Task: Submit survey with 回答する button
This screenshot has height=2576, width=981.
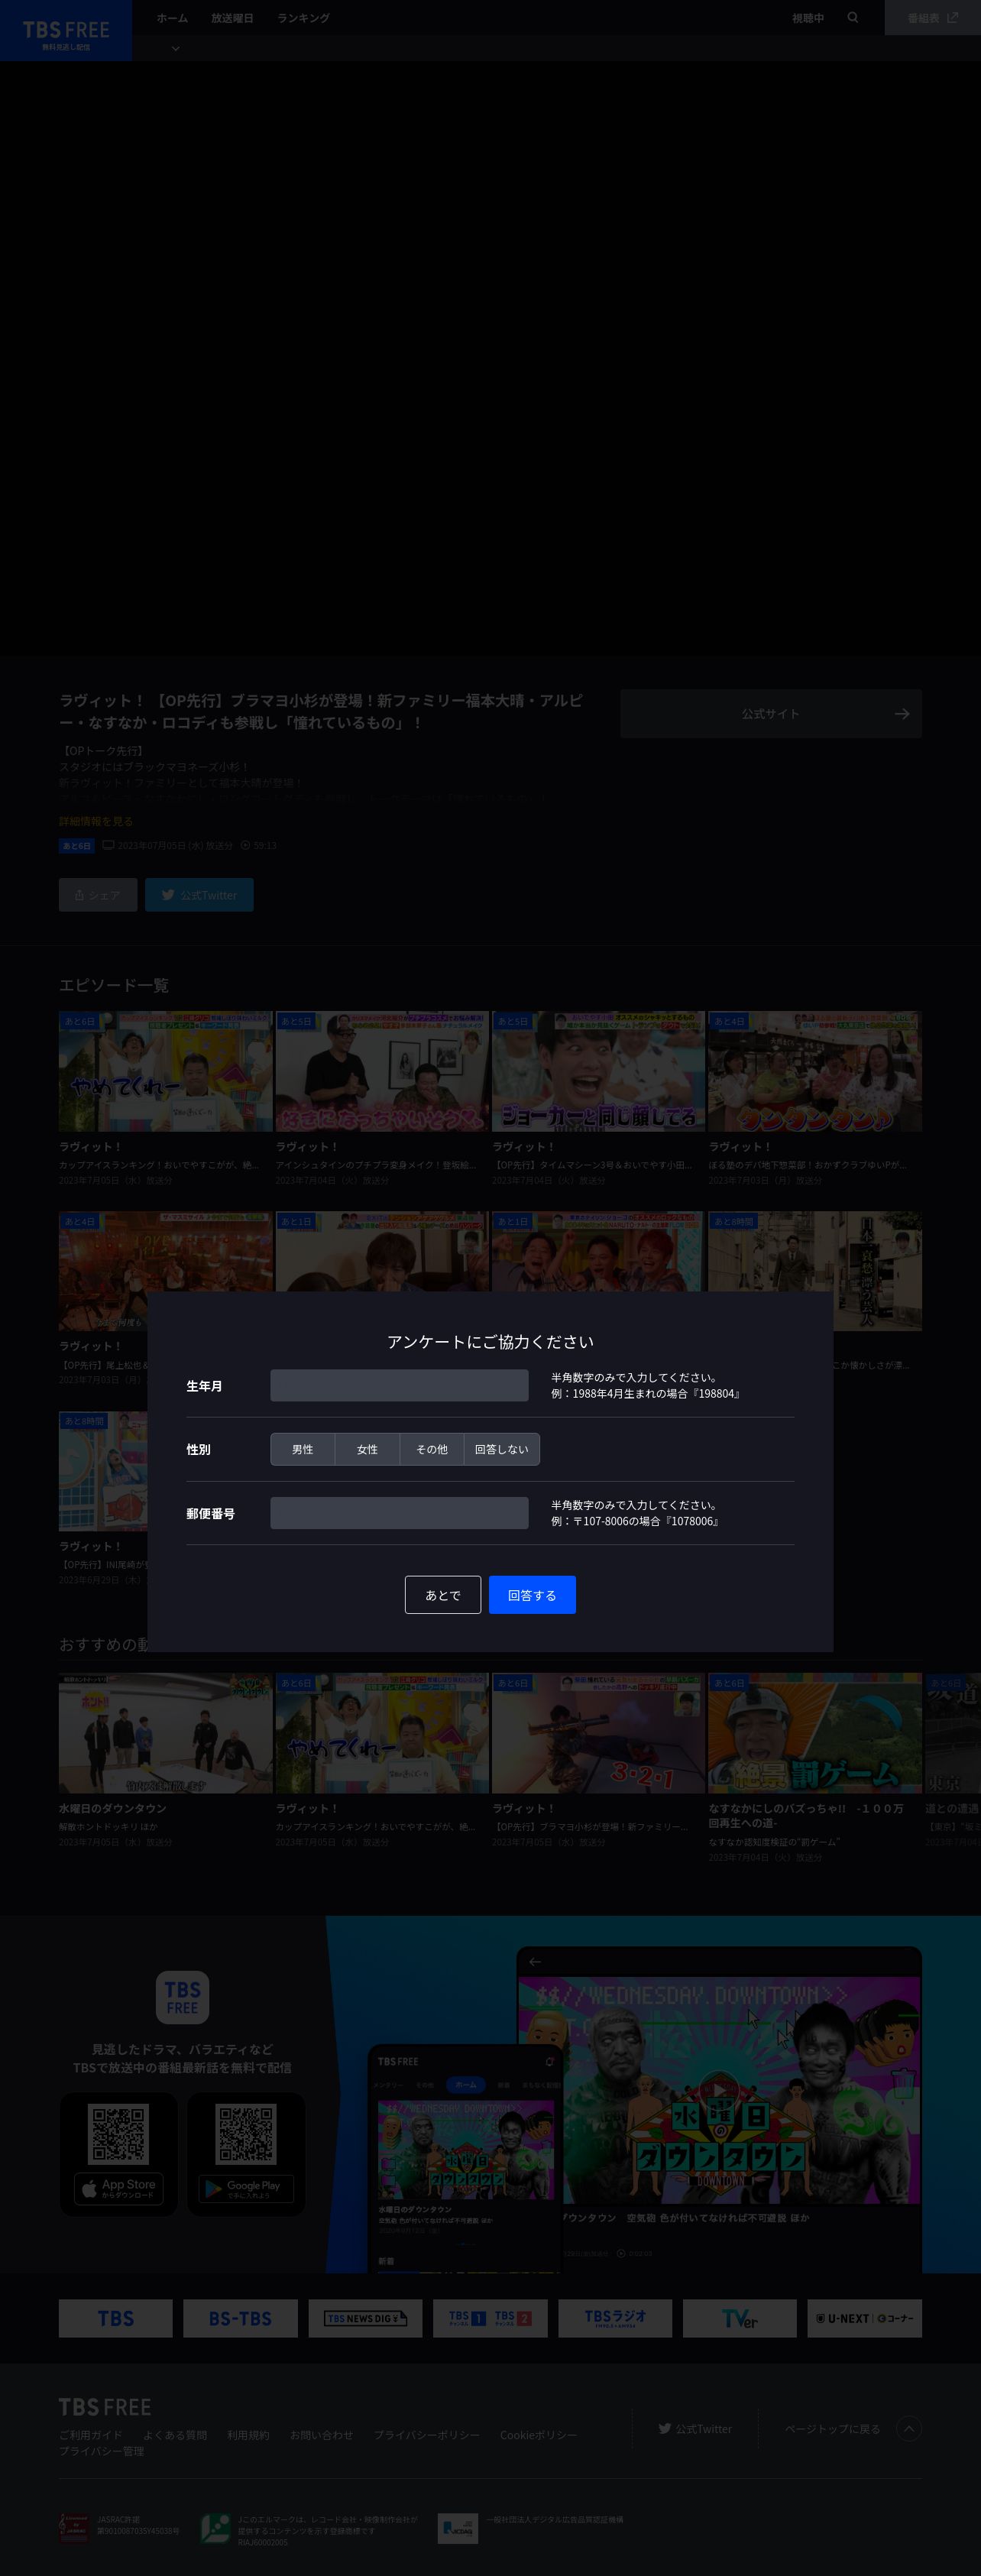Action: pos(532,1594)
